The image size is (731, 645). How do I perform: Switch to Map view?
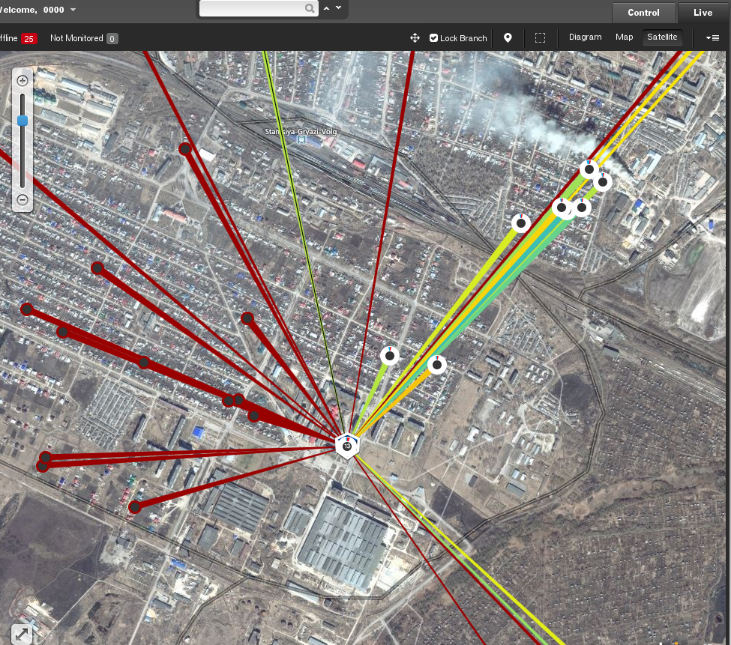(x=624, y=37)
